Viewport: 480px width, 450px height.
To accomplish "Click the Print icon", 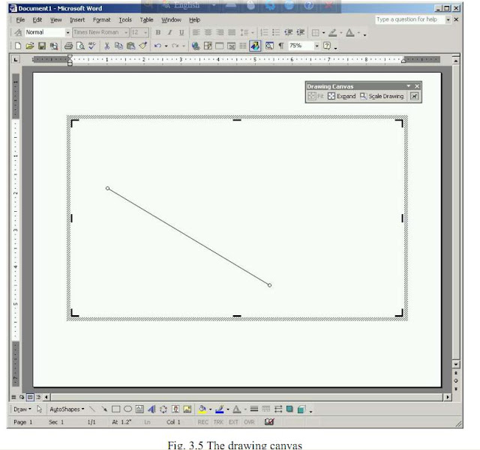I will tap(68, 46).
